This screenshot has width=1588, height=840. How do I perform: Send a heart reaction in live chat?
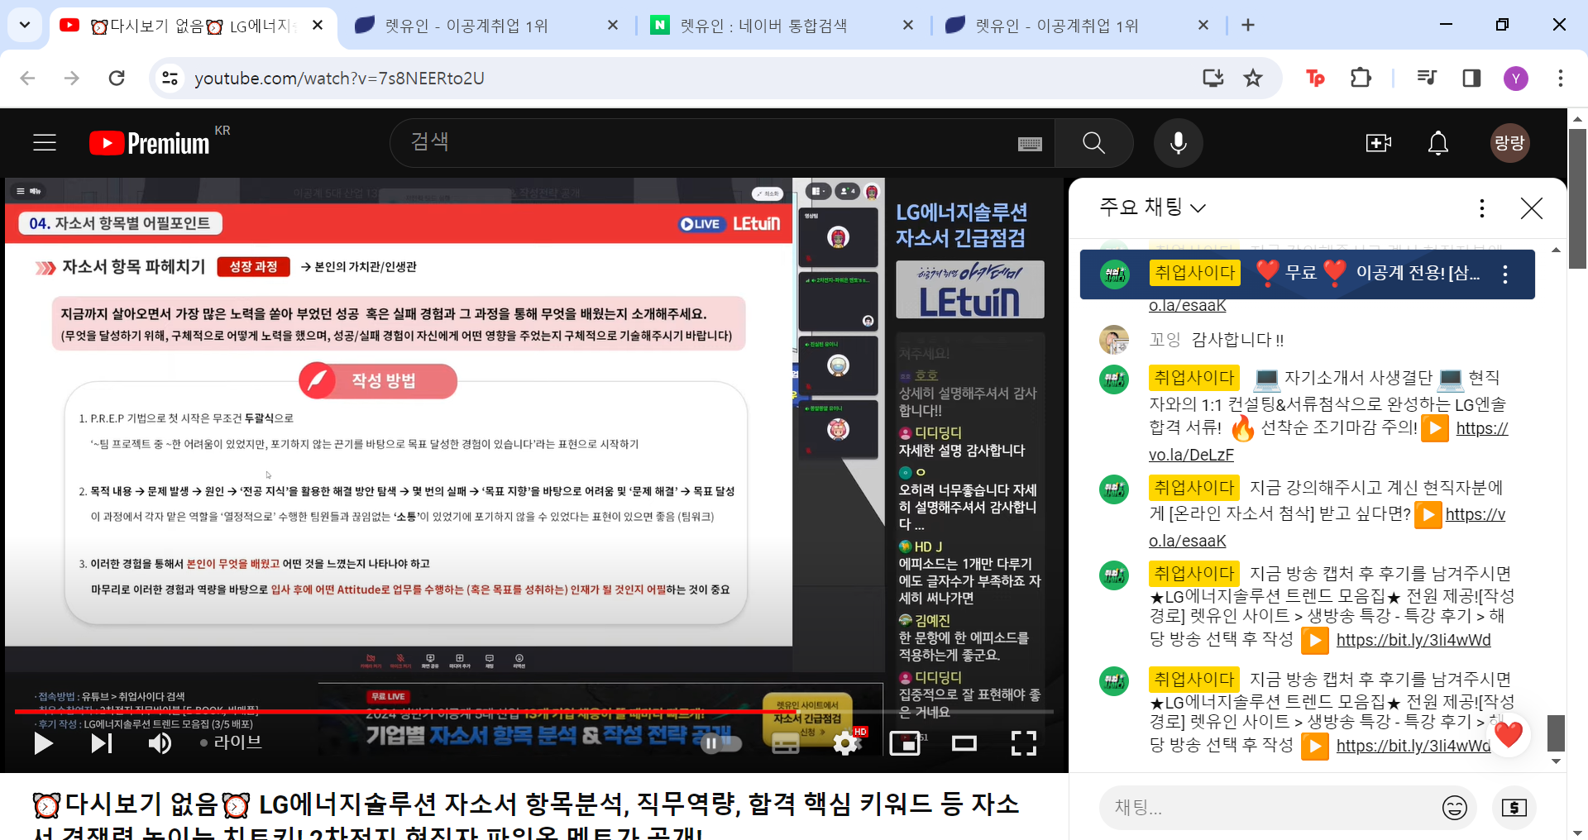(1509, 734)
